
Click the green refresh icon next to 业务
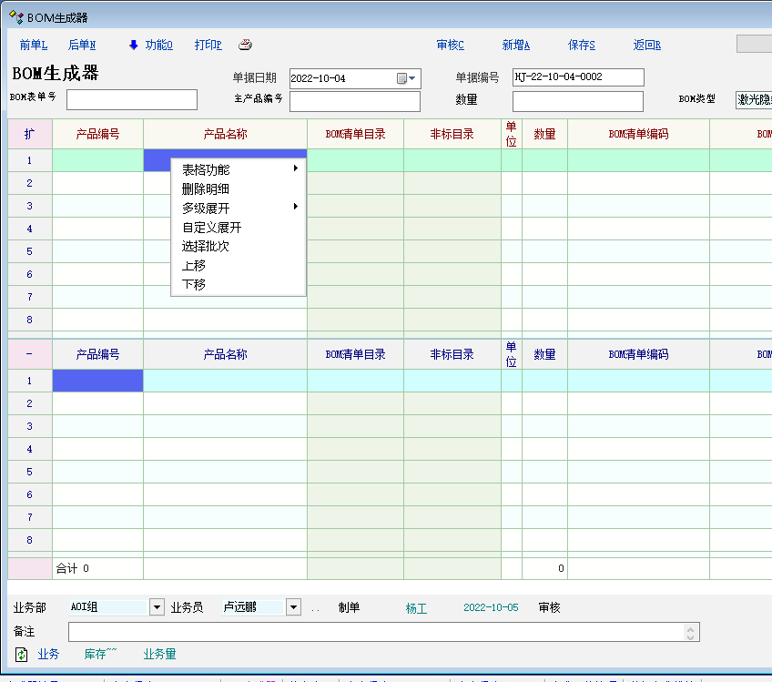pyautogui.click(x=22, y=654)
